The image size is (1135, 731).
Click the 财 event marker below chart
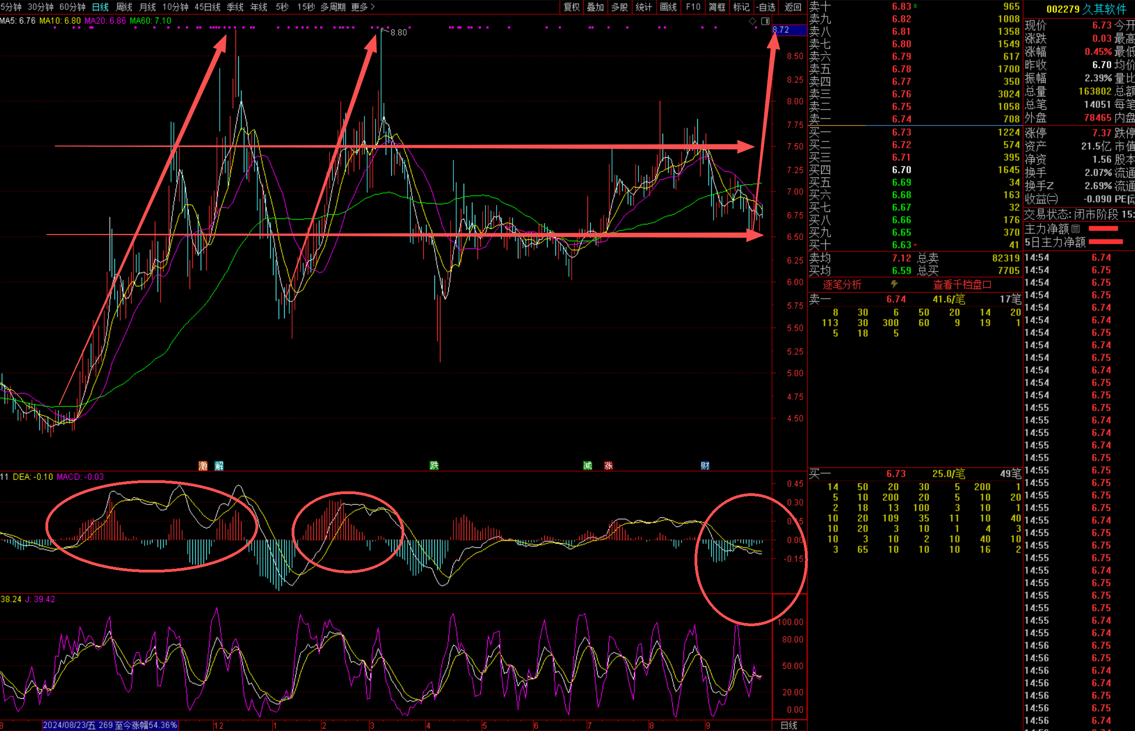(x=705, y=466)
